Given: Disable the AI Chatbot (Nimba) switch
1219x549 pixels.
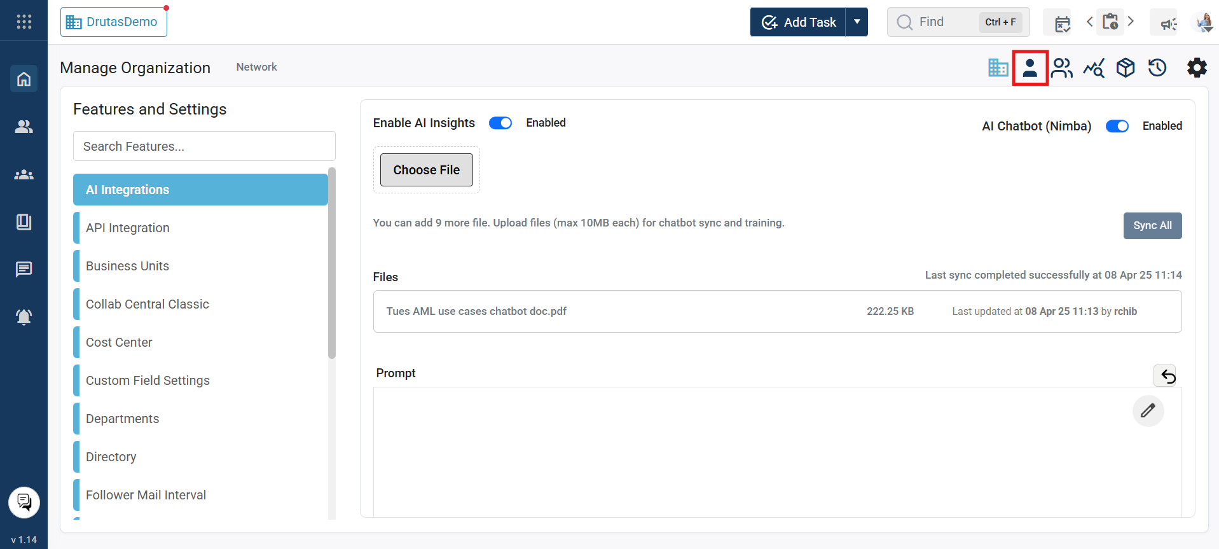Looking at the screenshot, I should tap(1117, 126).
